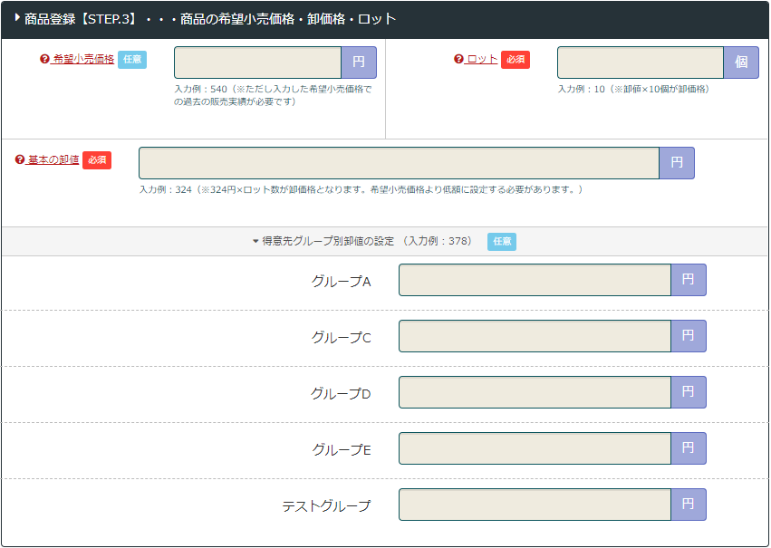Focus the テストグループ price input

point(535,505)
